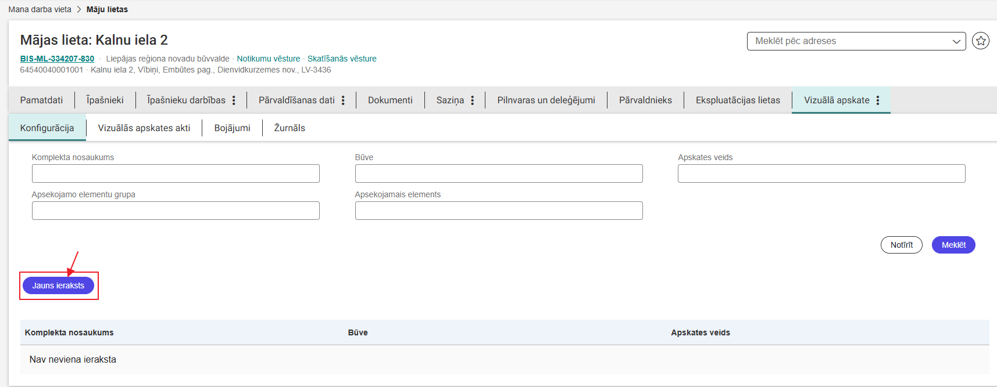Click the favorite star icon

point(981,41)
